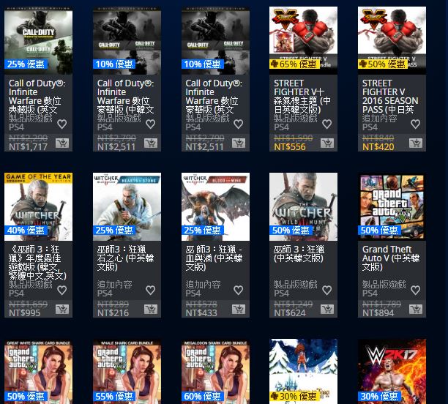
Task: Open Witcher Hearts of Stone cover image
Action: pyautogui.click(x=127, y=206)
